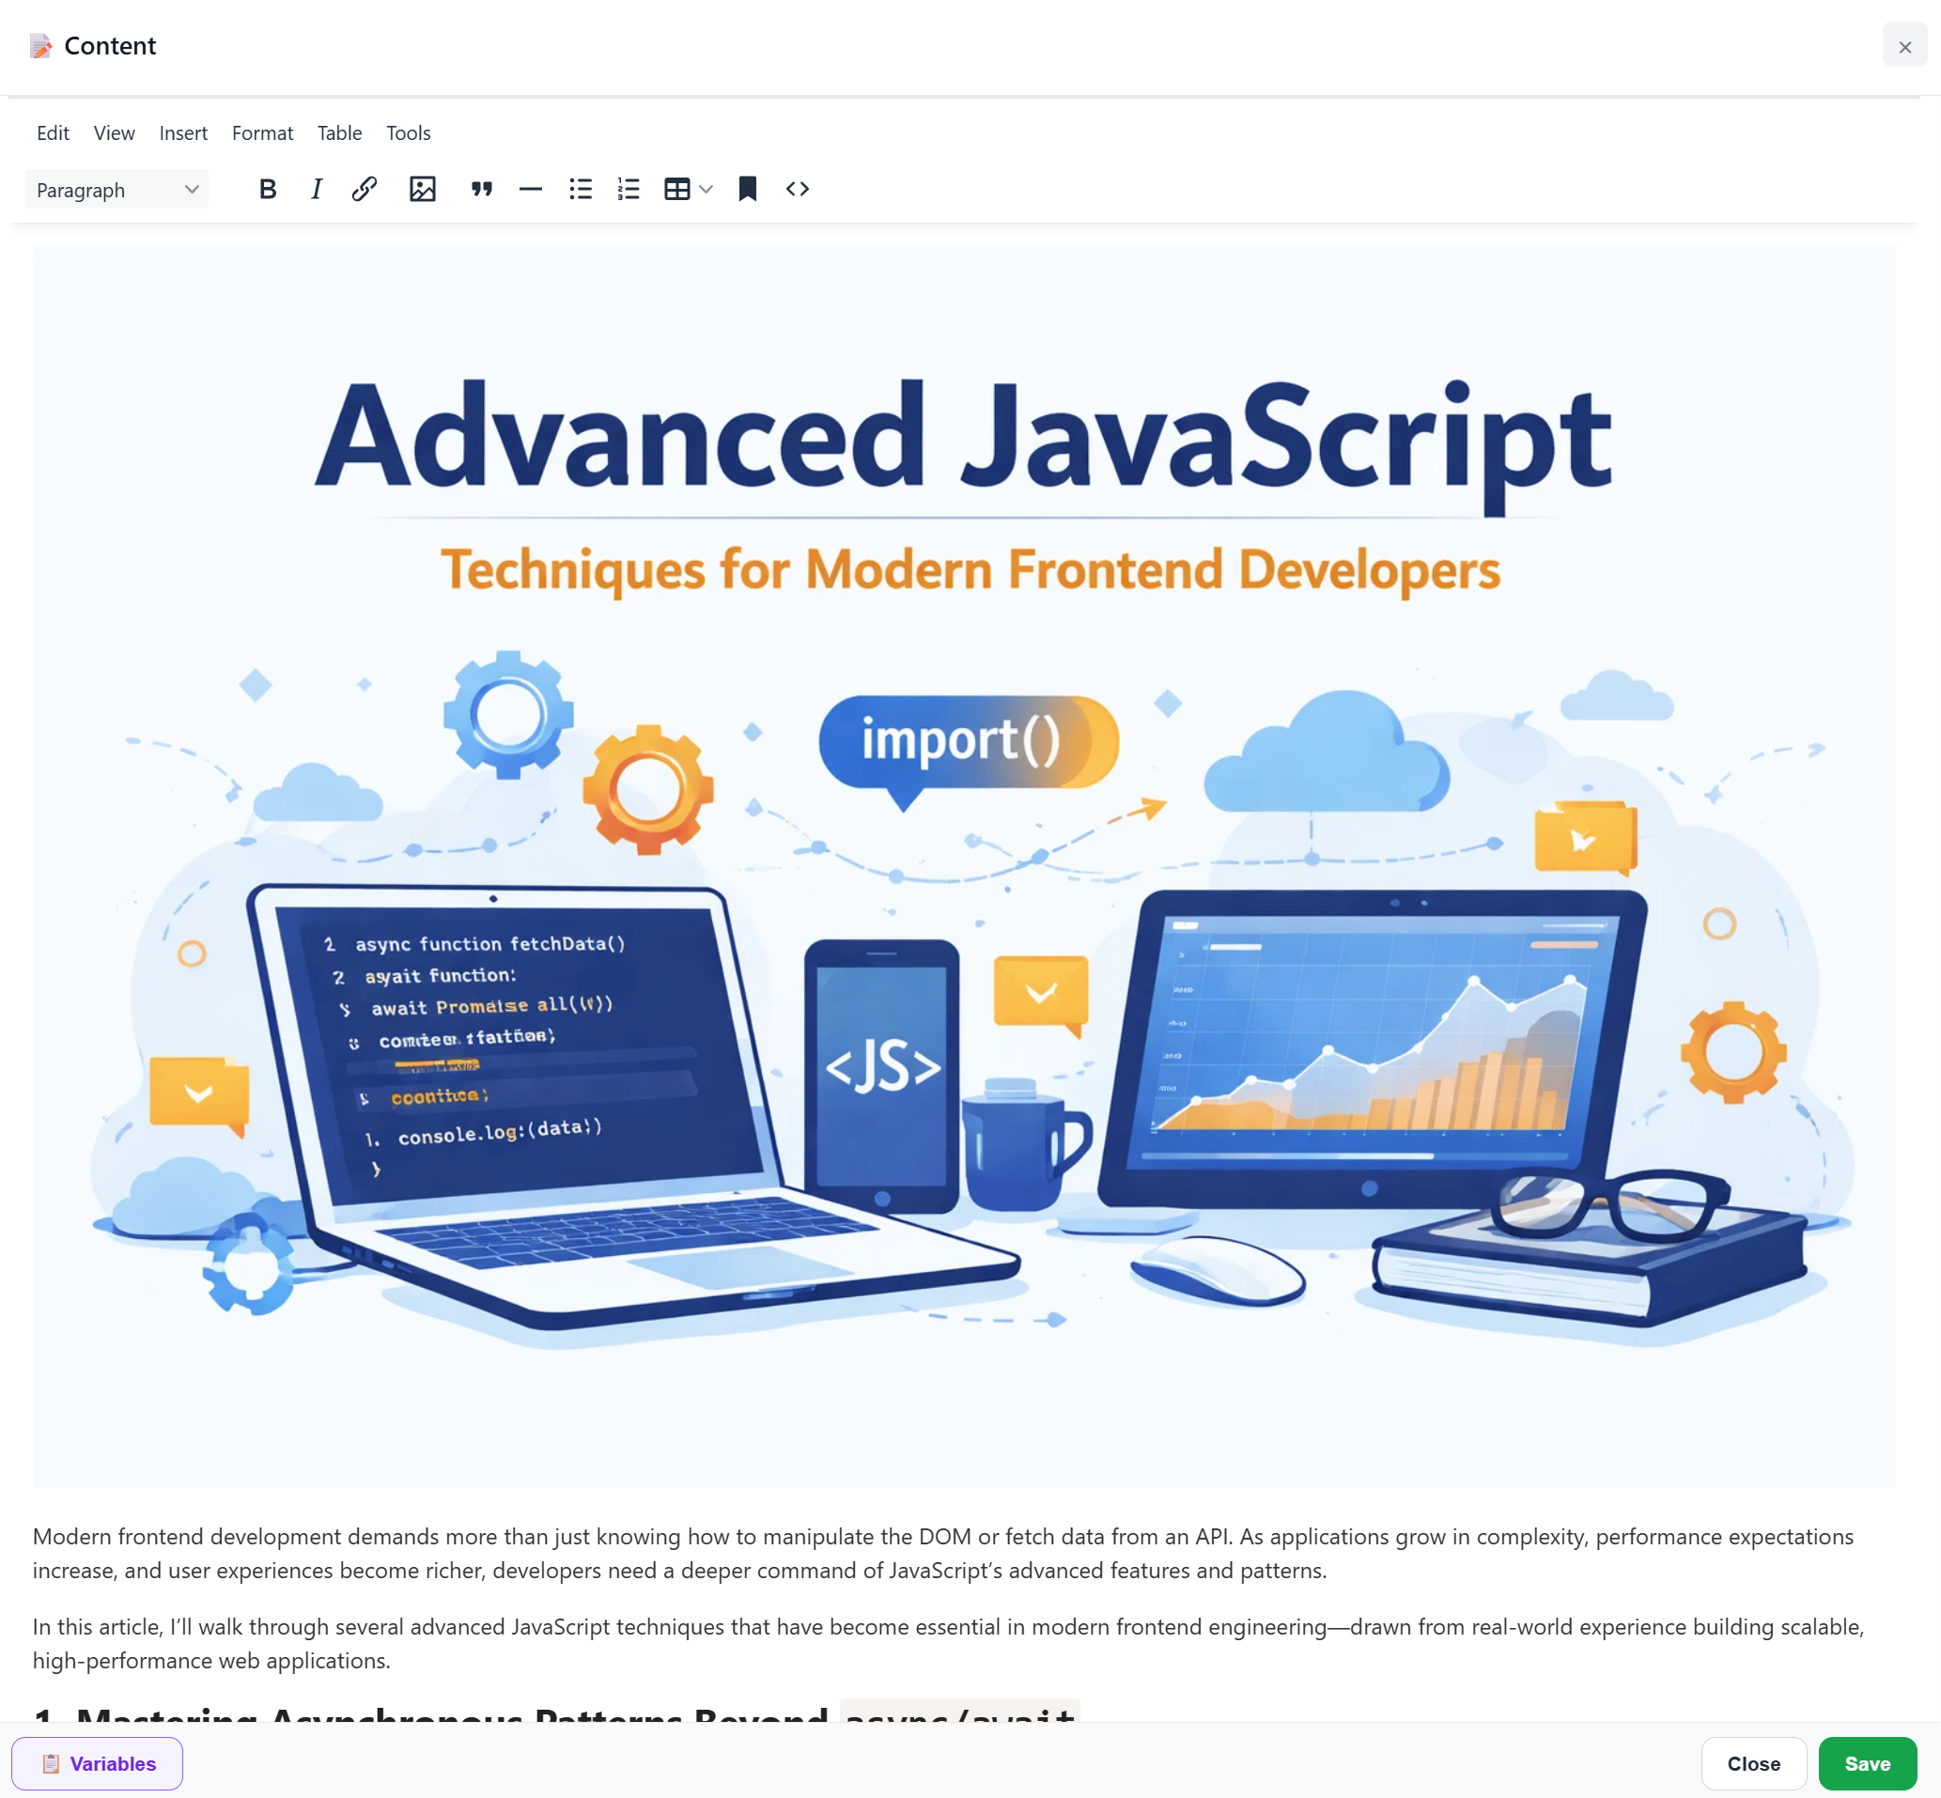Expand the Paragraph format dropdown

(116, 190)
